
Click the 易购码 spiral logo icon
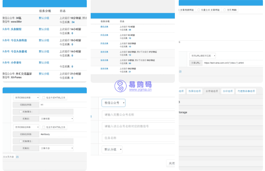point(120,86)
